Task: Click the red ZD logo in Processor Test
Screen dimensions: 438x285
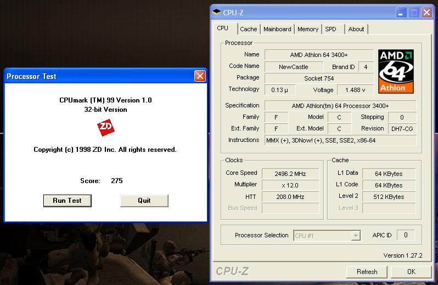Action: click(106, 128)
